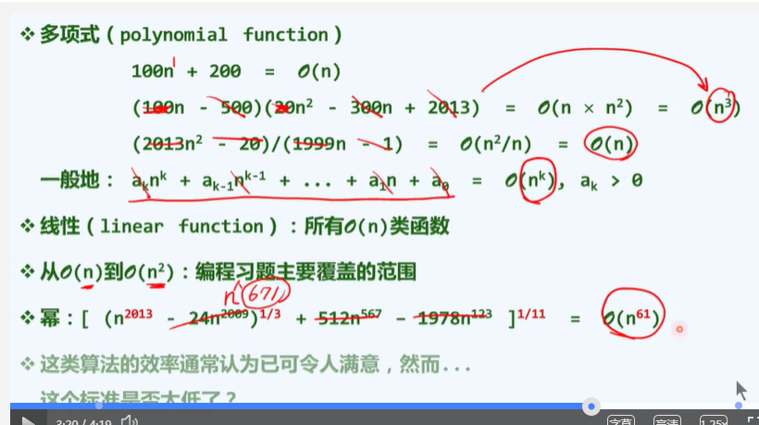Click the term n^2013 in the power expression
This screenshot has width=759, height=425.
(132, 318)
